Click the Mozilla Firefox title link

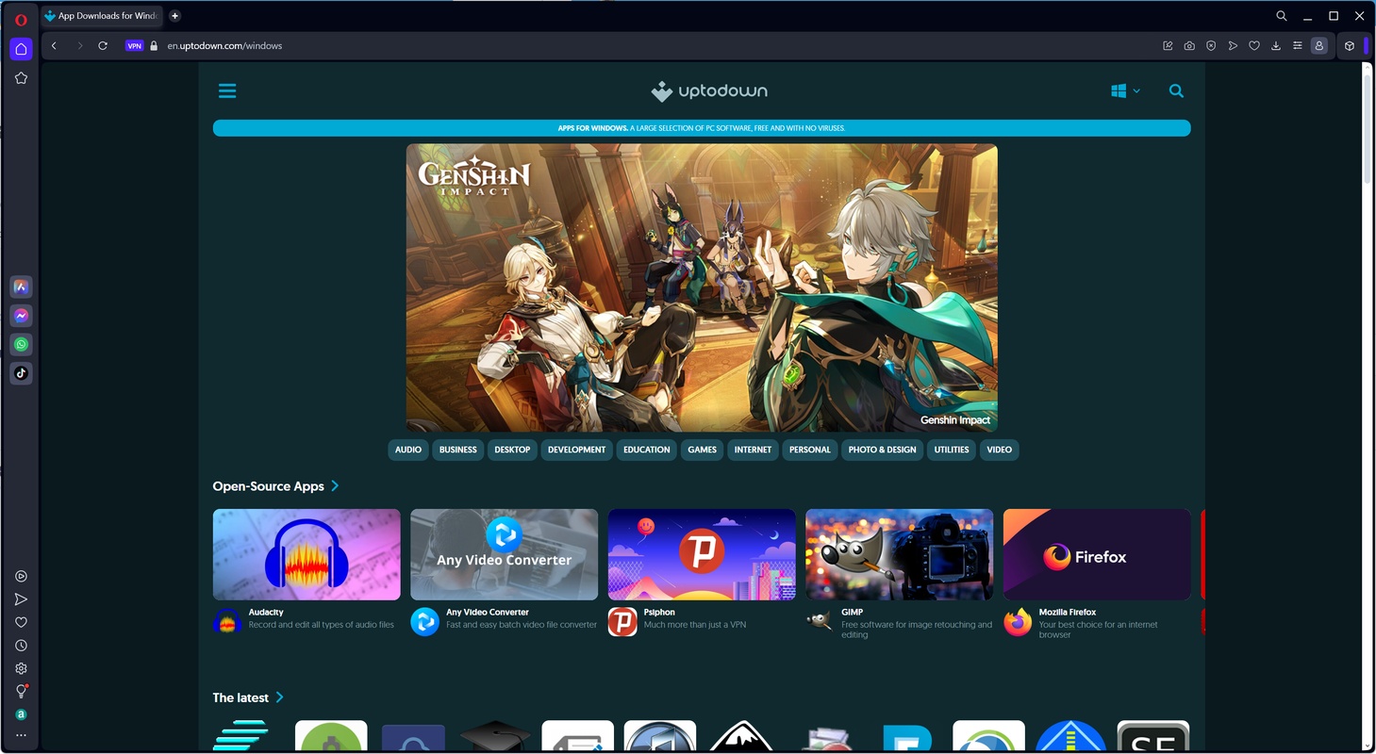[1068, 613]
